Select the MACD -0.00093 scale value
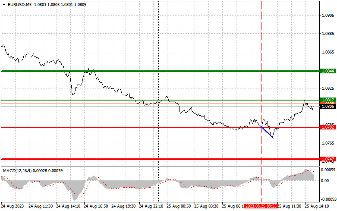This screenshot has width=337, height=211. pyautogui.click(x=328, y=199)
